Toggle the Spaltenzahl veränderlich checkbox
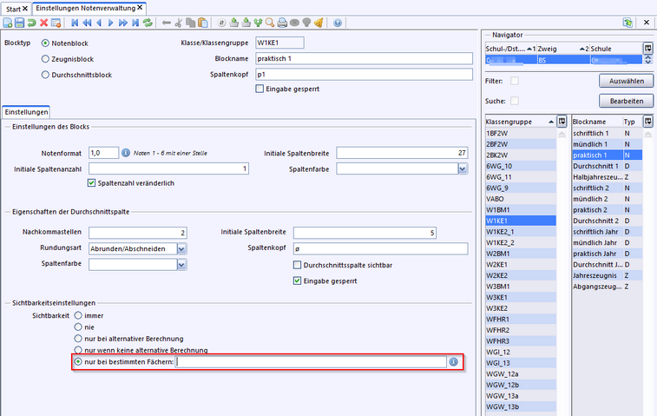This screenshot has height=416, width=657. click(x=93, y=183)
